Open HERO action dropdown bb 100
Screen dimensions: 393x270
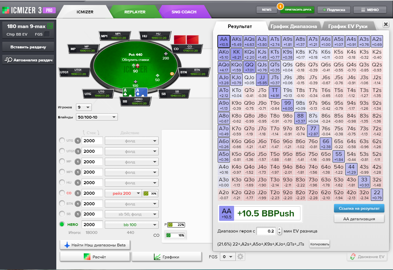click(132, 225)
